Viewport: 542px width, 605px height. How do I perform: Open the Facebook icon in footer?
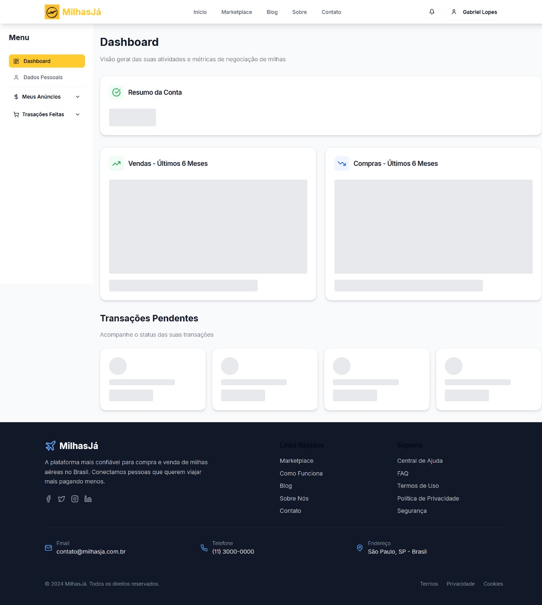coord(48,499)
